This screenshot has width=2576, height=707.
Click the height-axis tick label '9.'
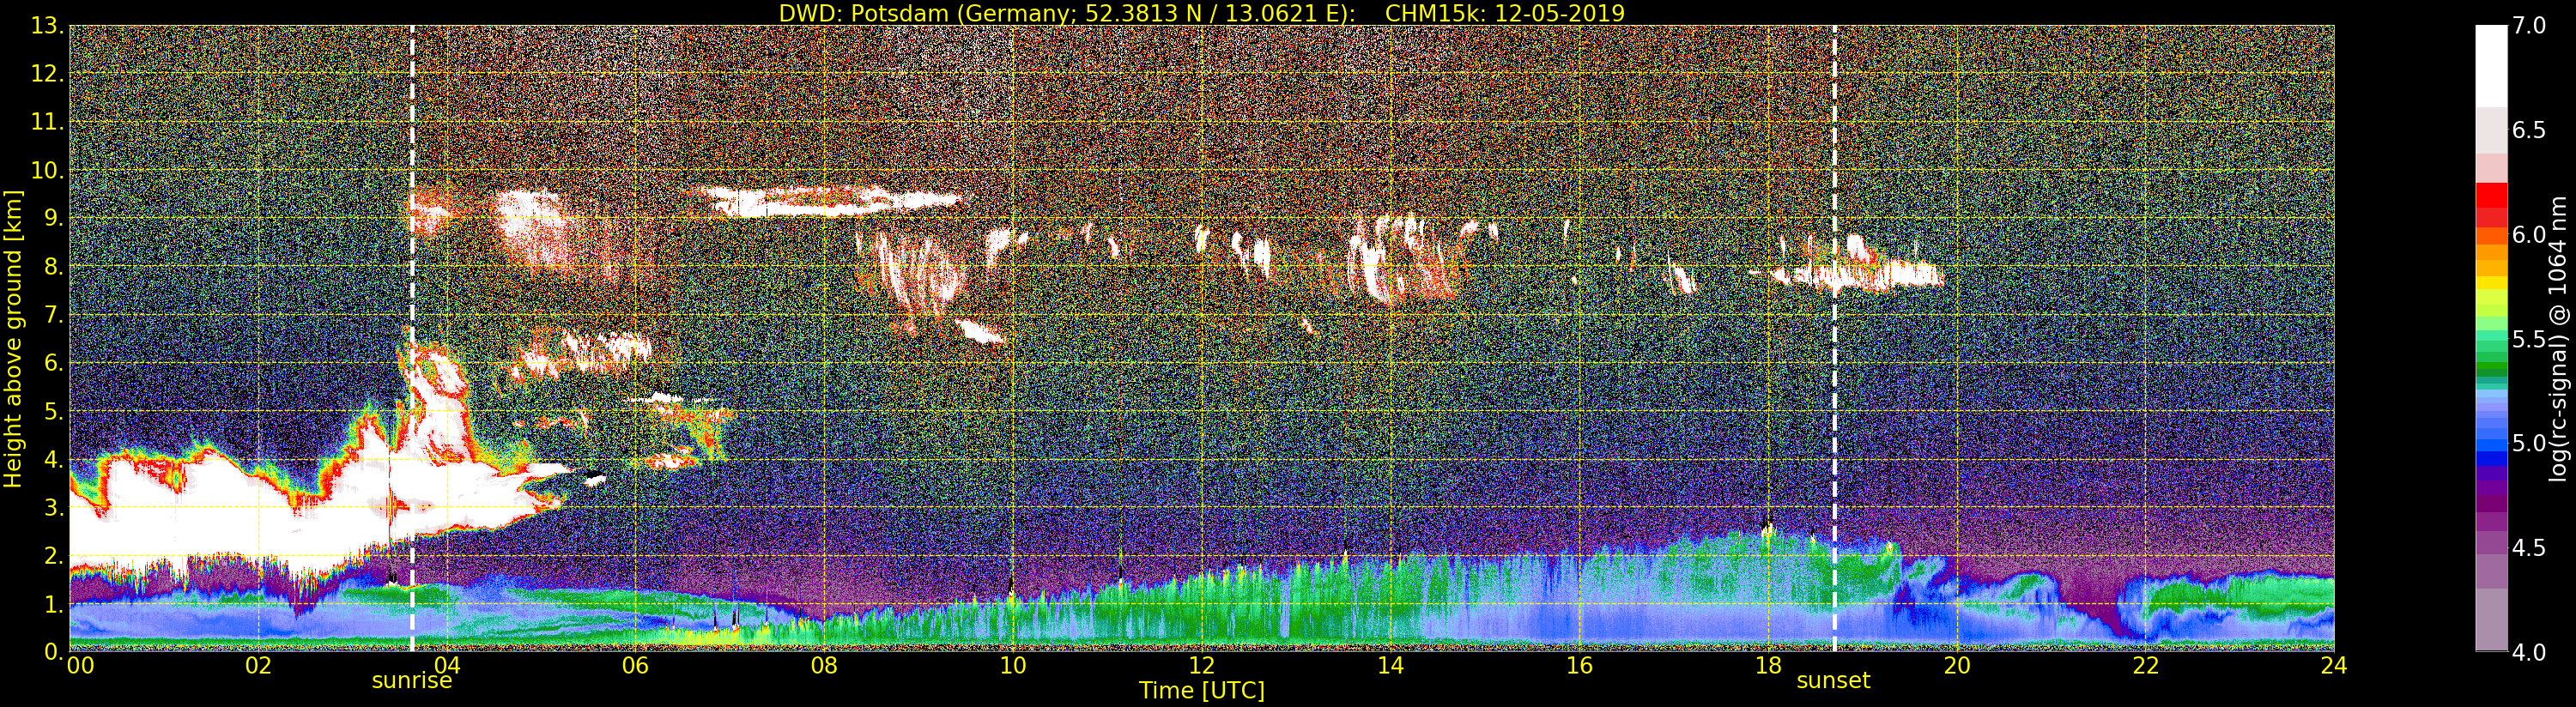tap(53, 218)
